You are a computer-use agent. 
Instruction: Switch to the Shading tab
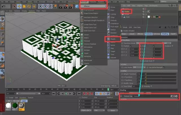[x=165, y=34]
